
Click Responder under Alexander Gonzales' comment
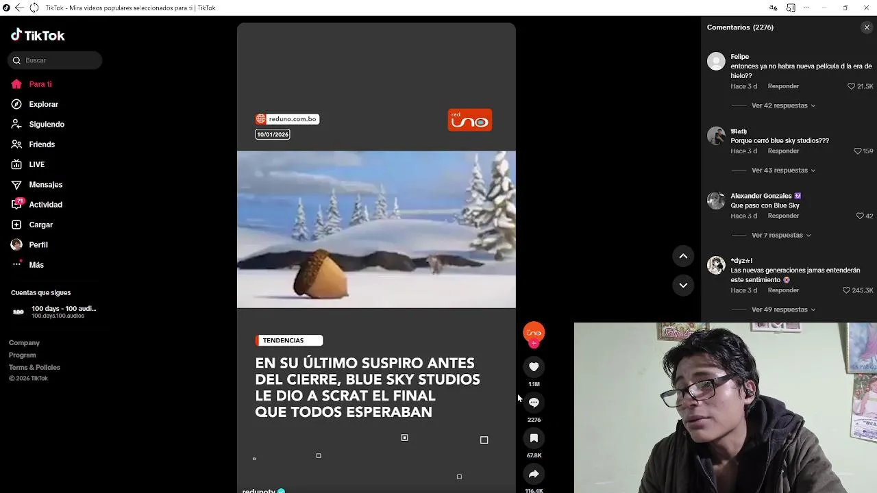[783, 216]
